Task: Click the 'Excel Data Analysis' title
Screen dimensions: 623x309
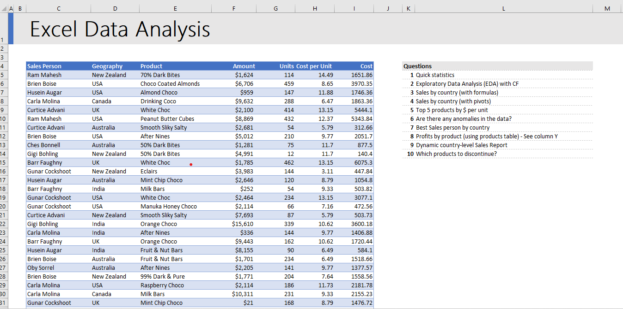Action: [119, 29]
